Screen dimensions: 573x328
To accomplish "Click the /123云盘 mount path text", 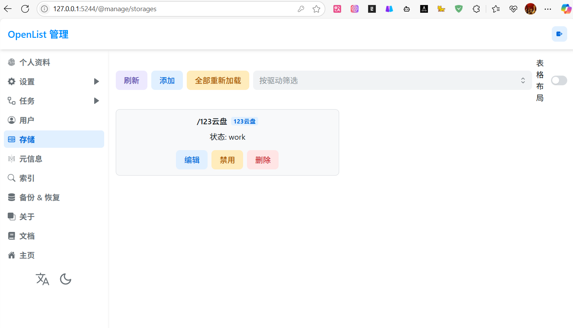I will pyautogui.click(x=212, y=122).
